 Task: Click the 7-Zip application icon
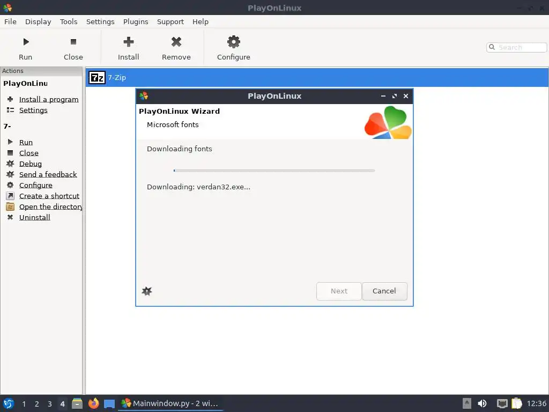tap(97, 77)
